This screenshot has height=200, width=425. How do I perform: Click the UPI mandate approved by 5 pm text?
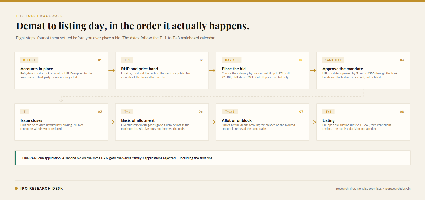[x=360, y=75]
